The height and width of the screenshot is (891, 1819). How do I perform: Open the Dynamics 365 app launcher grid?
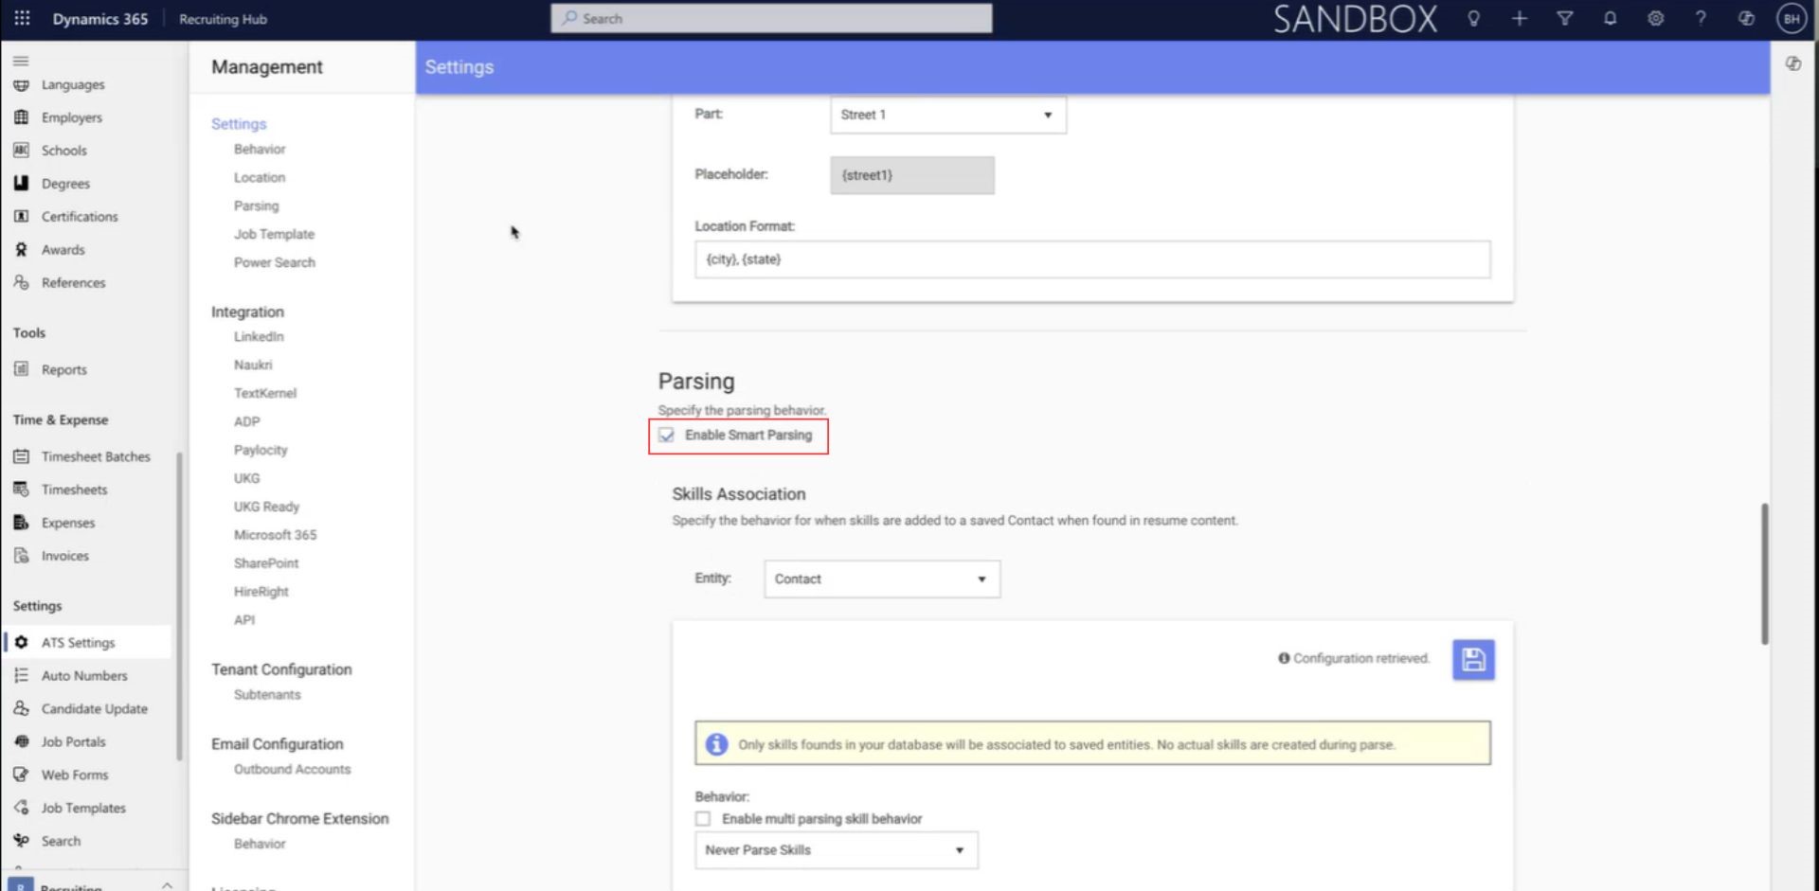(x=22, y=18)
